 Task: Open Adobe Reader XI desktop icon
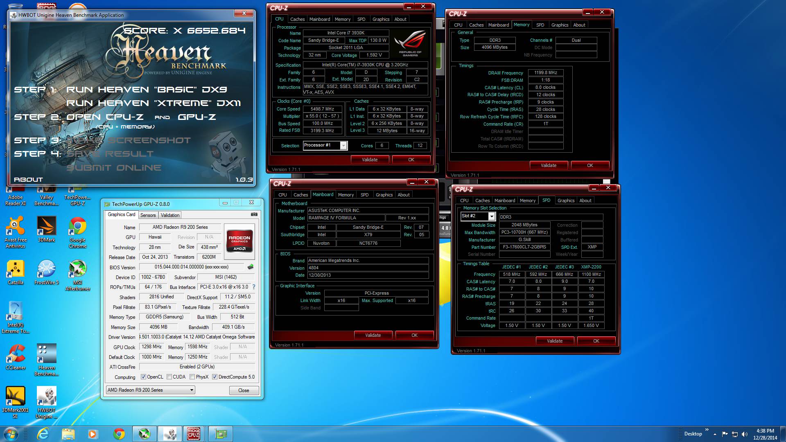point(16,196)
